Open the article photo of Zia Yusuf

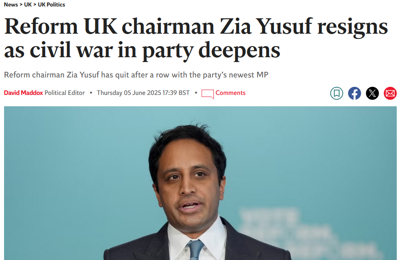click(x=200, y=183)
